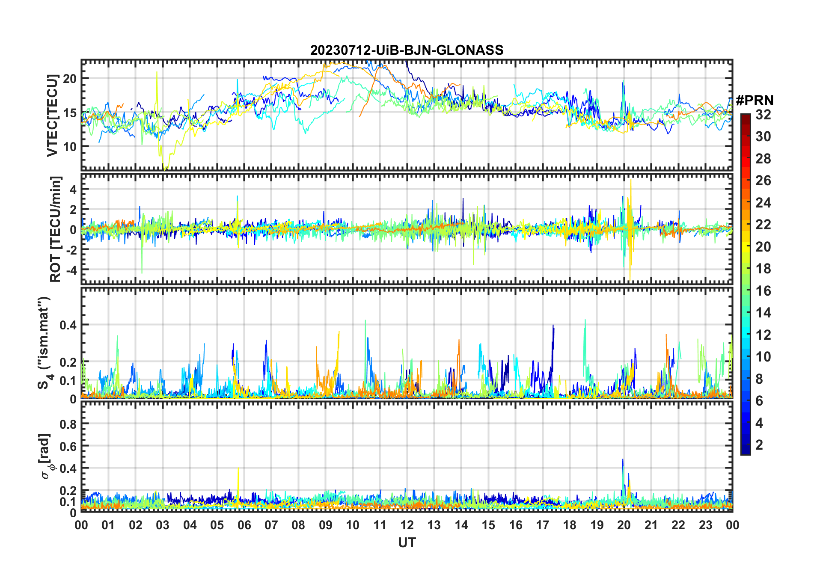The image size is (814, 569).
Task: Click the UT x-axis label
Action: pyautogui.click(x=407, y=542)
